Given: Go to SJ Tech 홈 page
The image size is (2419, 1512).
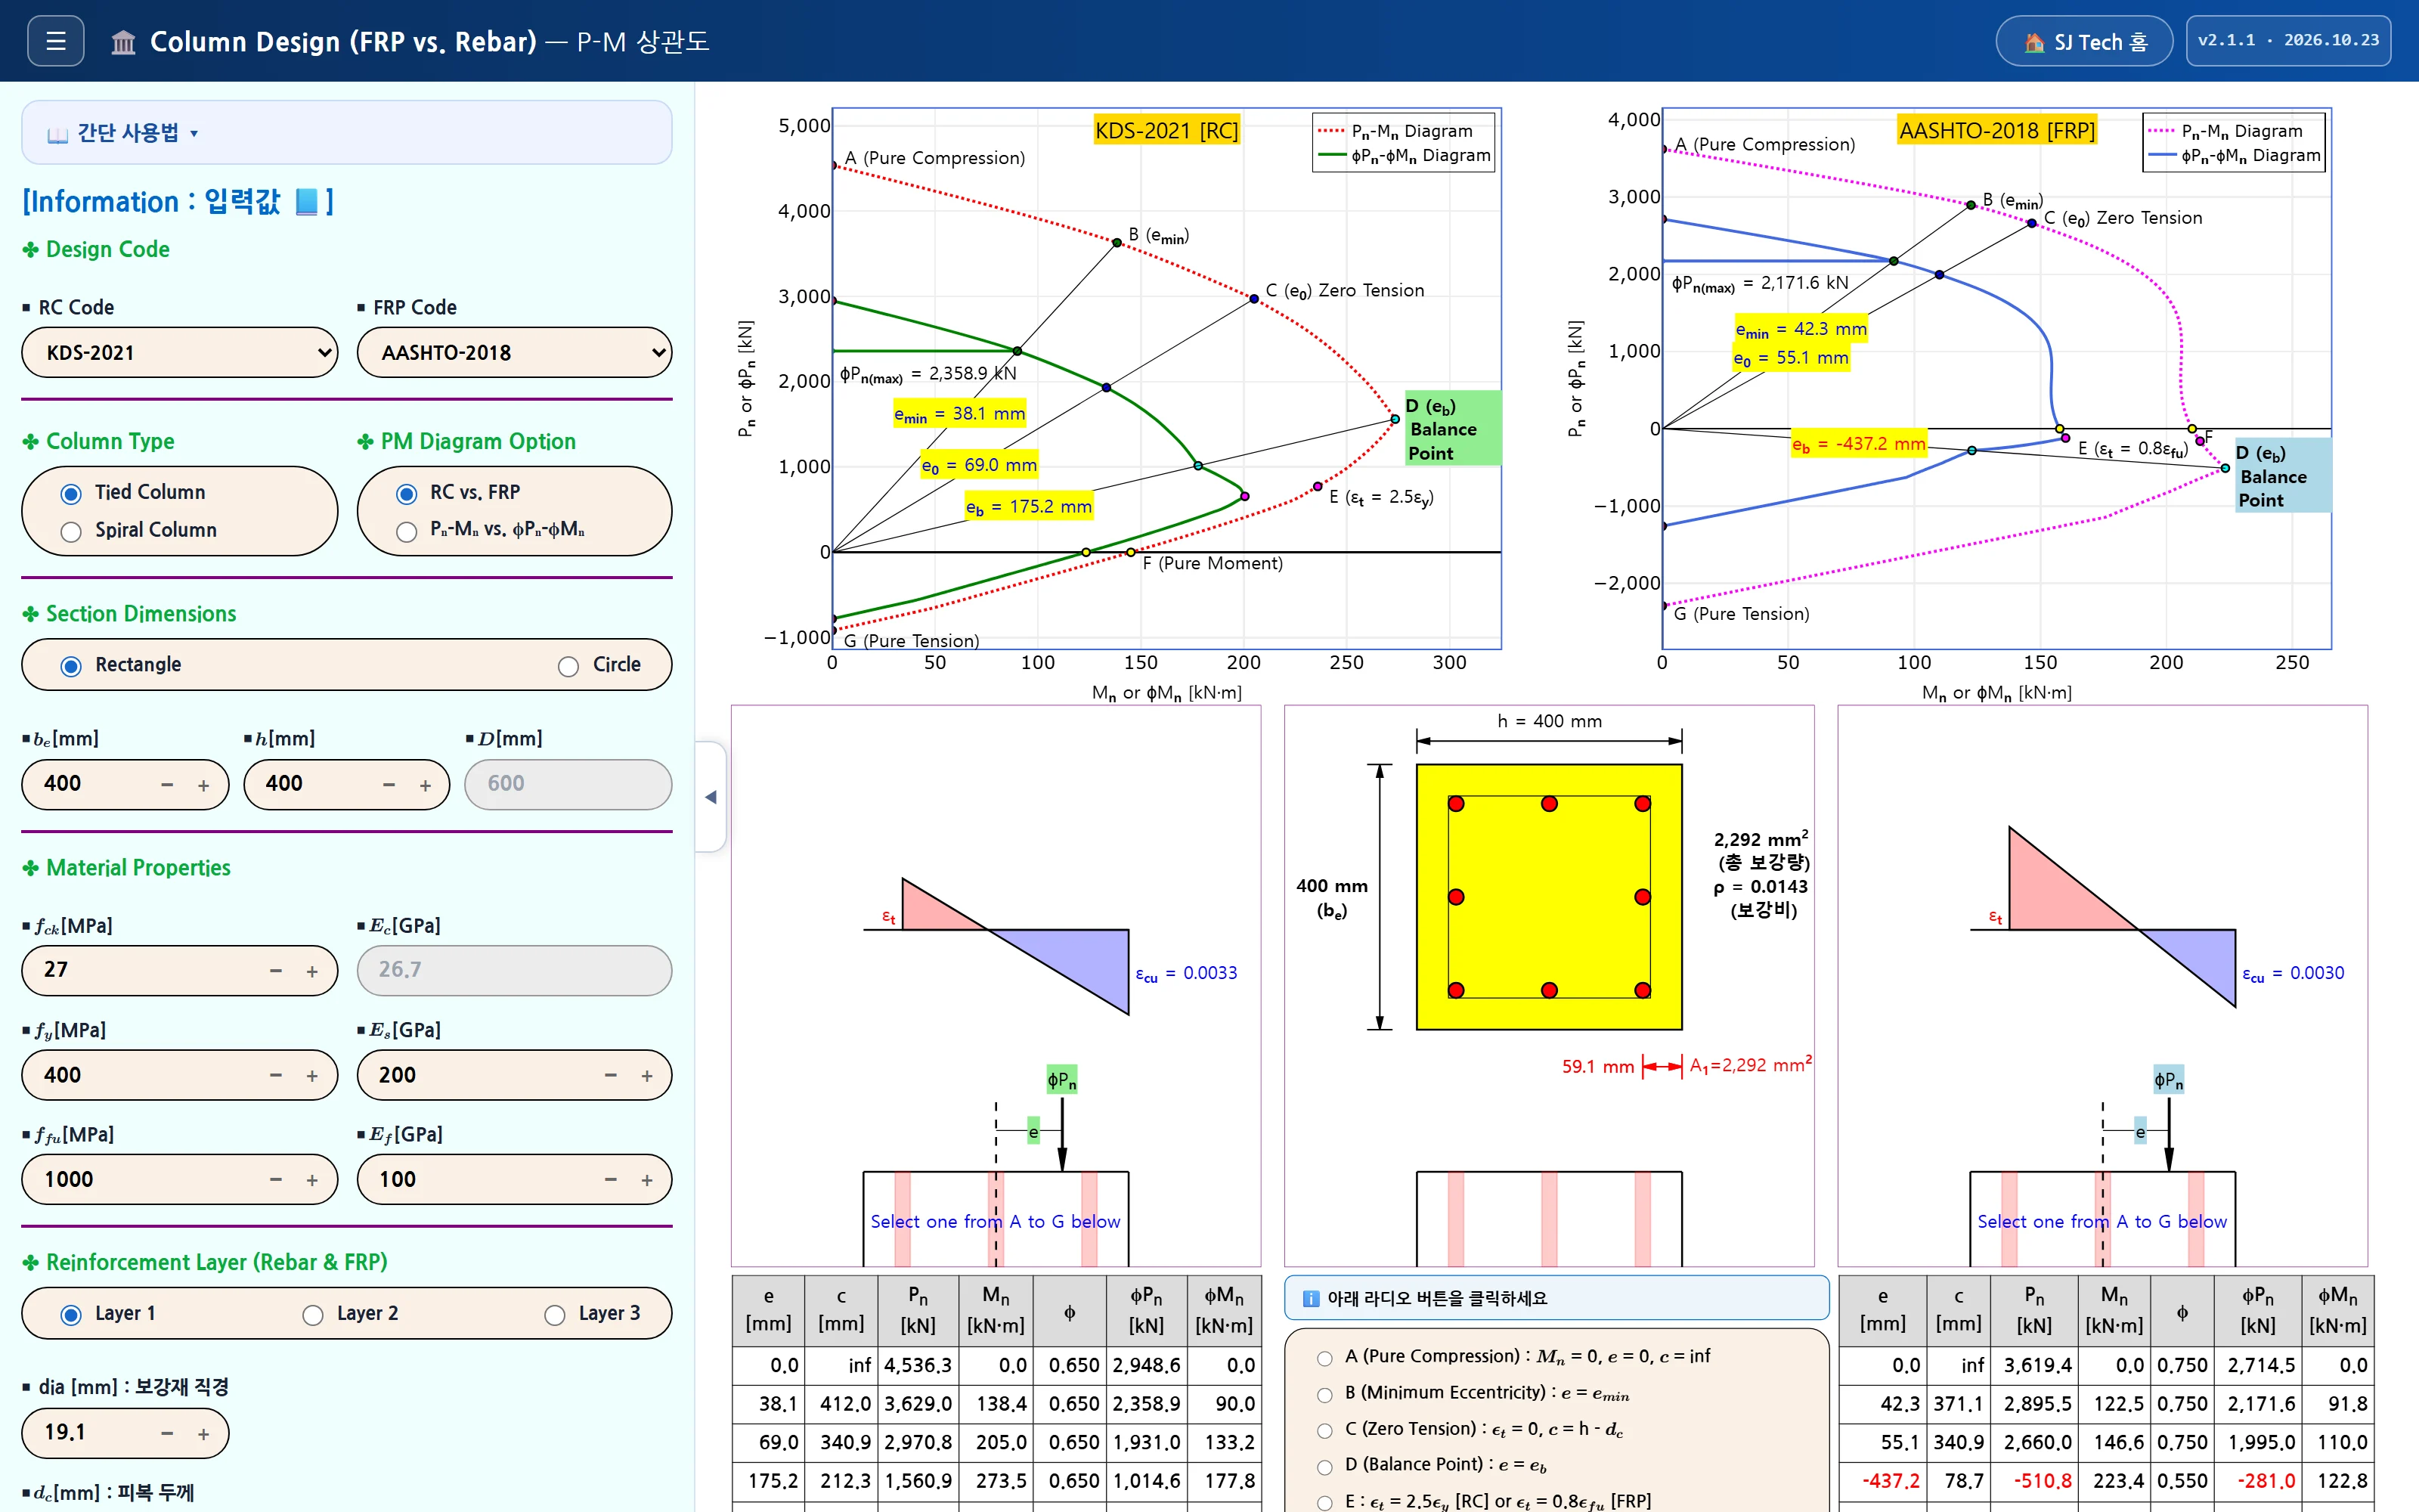Looking at the screenshot, I should pyautogui.click(x=2084, y=41).
